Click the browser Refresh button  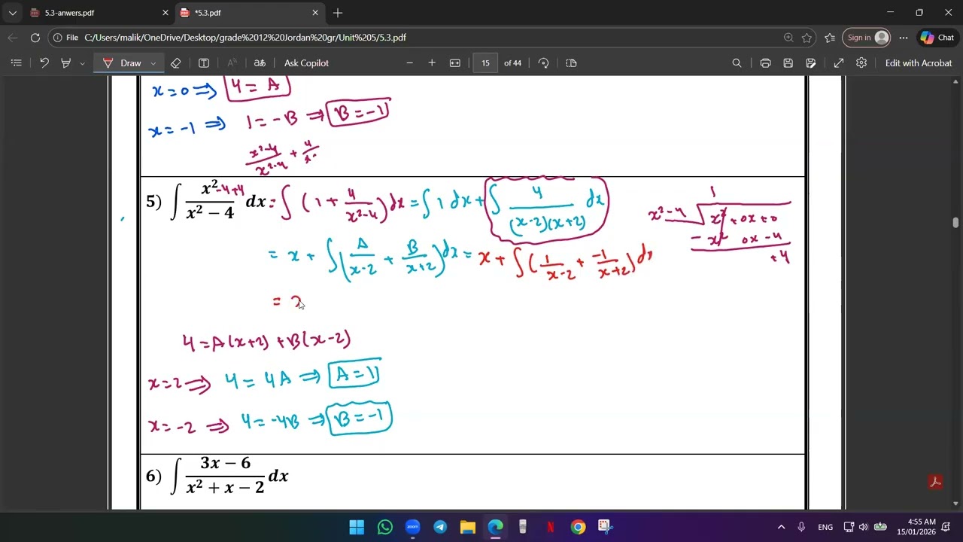click(x=35, y=38)
